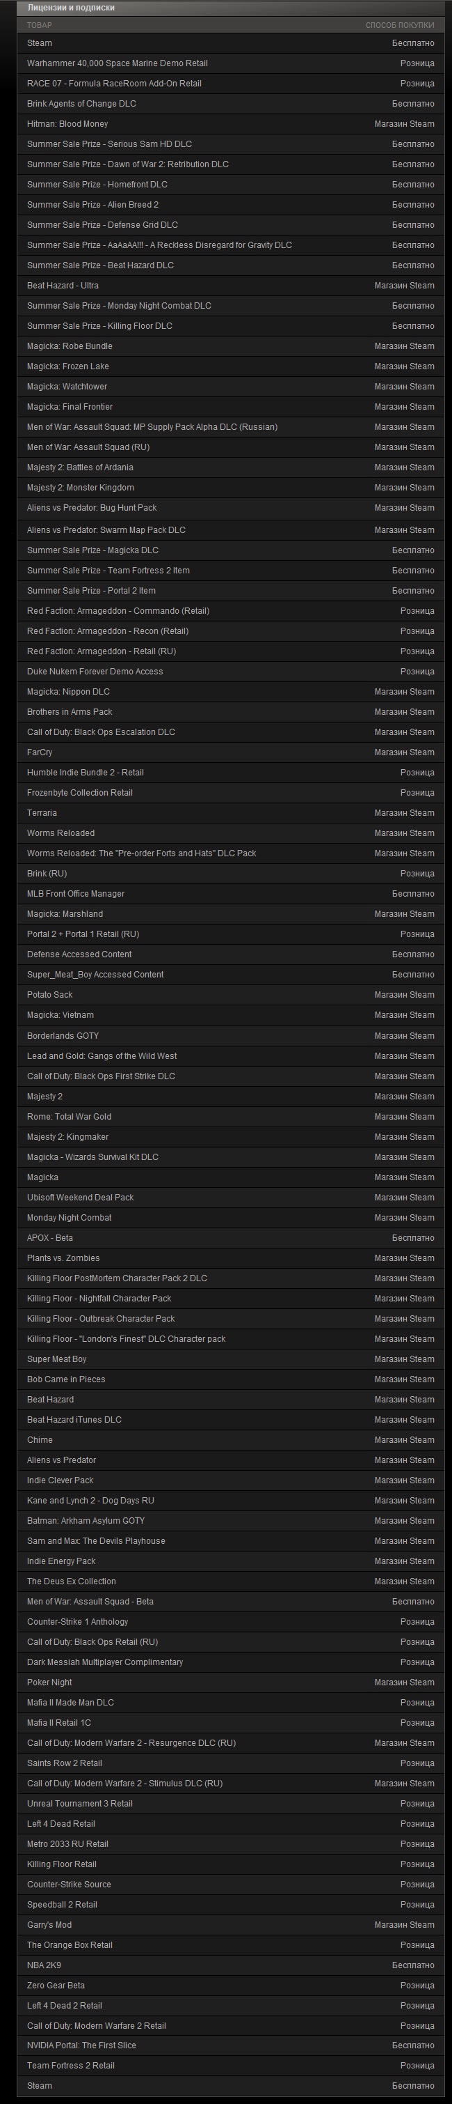Select the Garry's Mod license
Viewport: 452px width, 2104px height.
tap(49, 1925)
